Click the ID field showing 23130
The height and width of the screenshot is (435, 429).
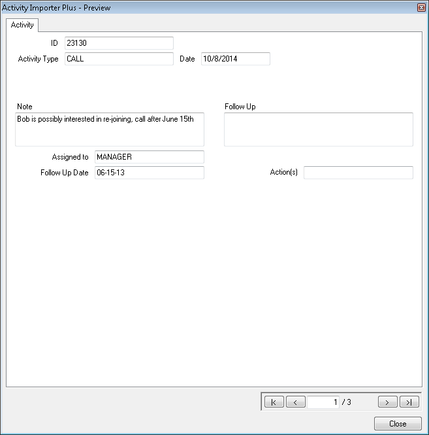point(119,43)
